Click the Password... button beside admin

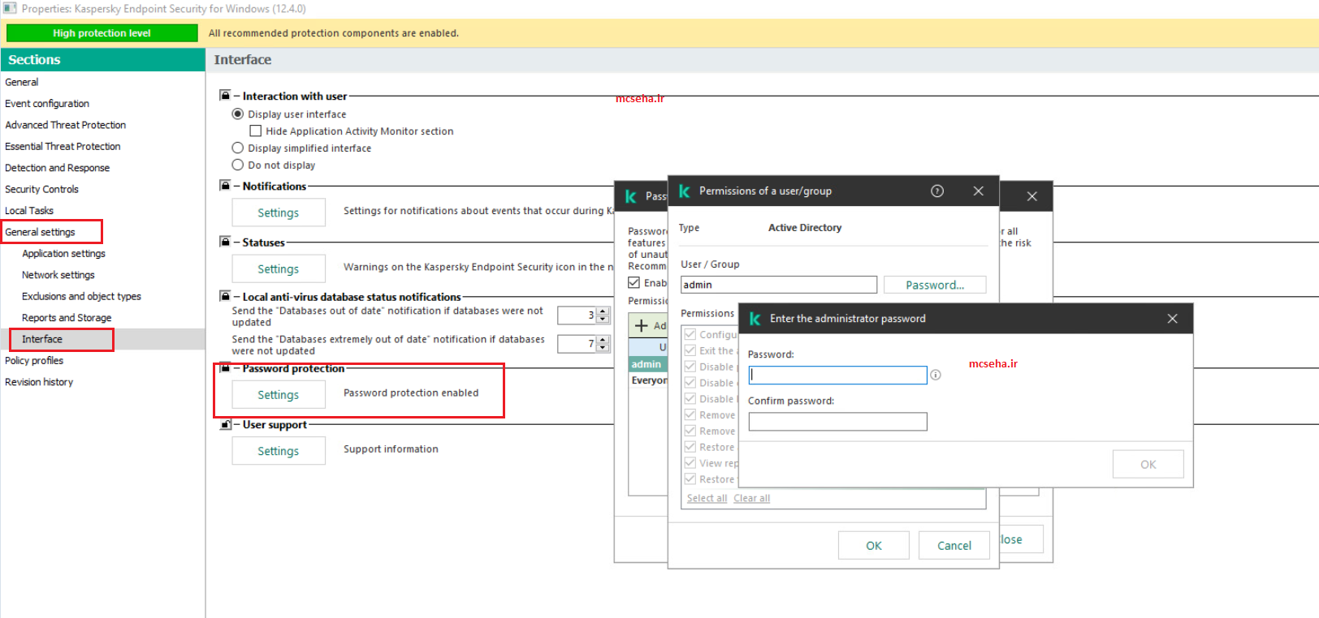click(935, 285)
